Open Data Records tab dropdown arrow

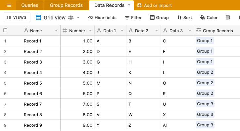pyautogui.click(x=129, y=5)
